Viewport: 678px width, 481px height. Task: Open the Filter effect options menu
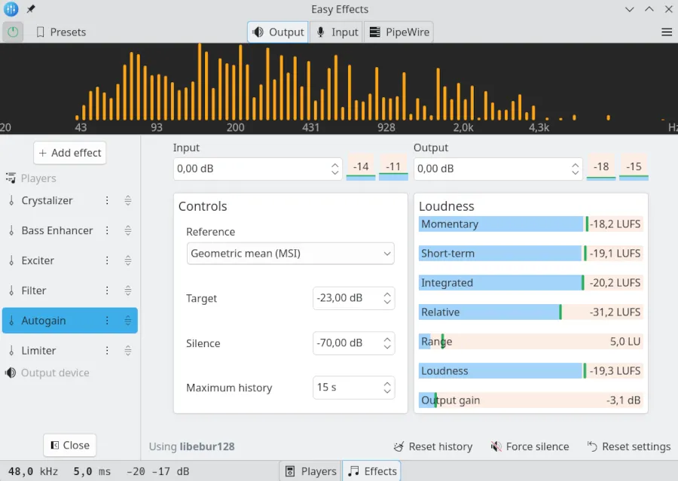click(106, 291)
